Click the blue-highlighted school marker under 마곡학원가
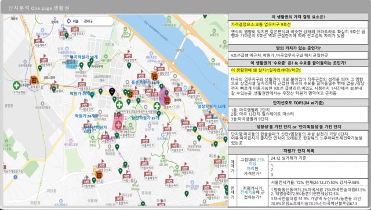The height and width of the screenshot is (210, 371). pos(71,64)
